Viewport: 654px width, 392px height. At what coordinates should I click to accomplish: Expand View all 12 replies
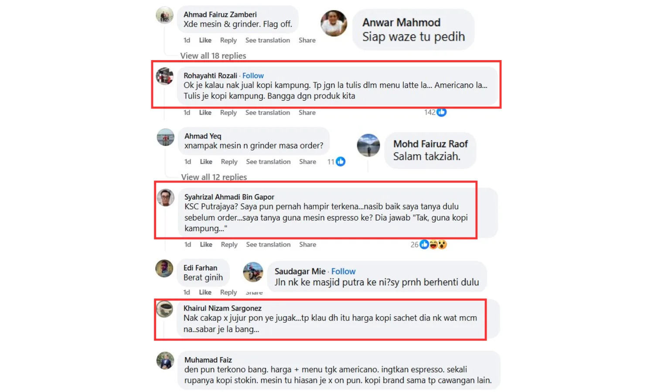(214, 177)
